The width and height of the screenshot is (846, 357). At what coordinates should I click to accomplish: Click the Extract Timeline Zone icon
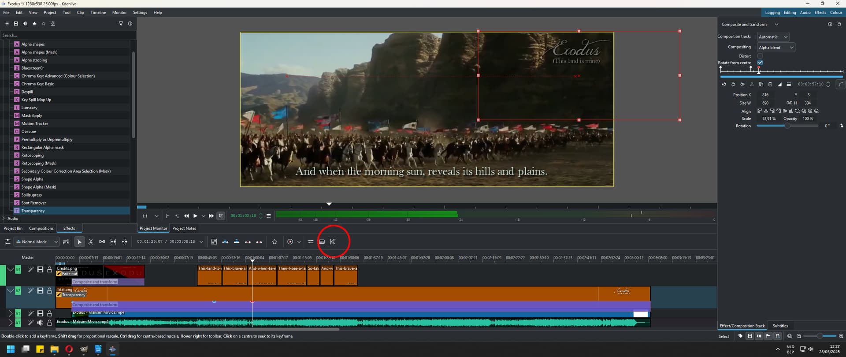click(248, 242)
